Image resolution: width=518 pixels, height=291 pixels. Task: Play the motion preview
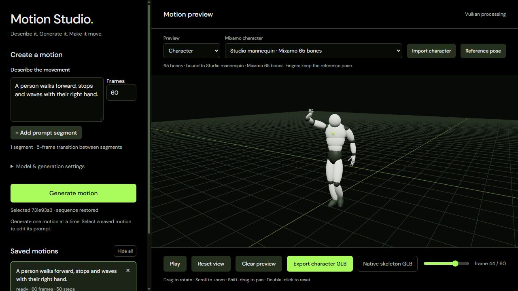click(175, 264)
